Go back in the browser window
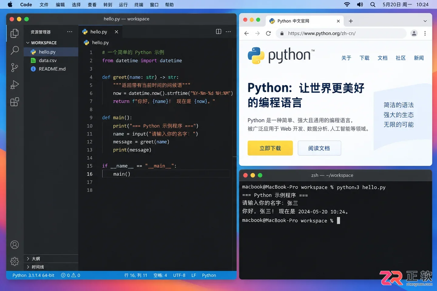 [246, 33]
